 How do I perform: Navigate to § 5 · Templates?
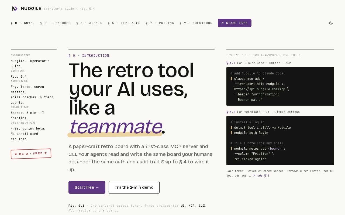click(x=124, y=23)
